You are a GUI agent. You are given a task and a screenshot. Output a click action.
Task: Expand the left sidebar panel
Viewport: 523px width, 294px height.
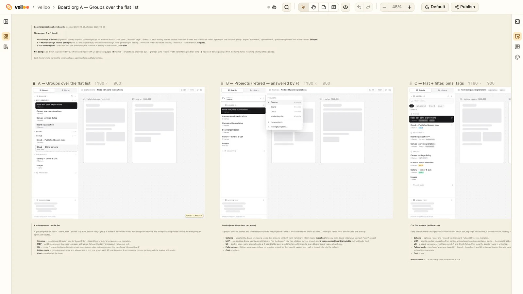pyautogui.click(x=6, y=22)
